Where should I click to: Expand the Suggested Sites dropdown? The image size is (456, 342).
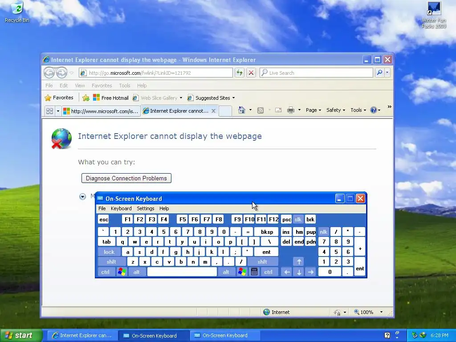233,98
